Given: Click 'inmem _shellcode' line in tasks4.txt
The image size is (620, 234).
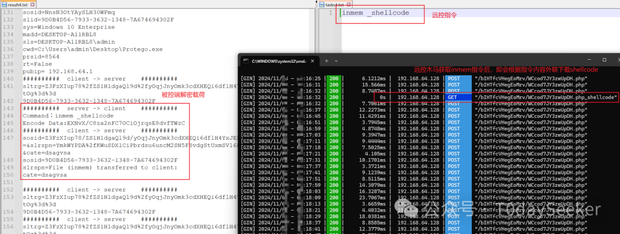Looking at the screenshot, I should tap(375, 13).
